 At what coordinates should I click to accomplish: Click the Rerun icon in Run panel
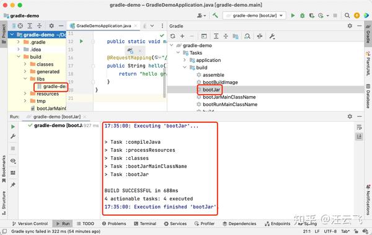point(13,126)
